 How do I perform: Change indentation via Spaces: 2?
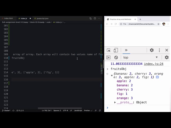click(x=57, y=110)
